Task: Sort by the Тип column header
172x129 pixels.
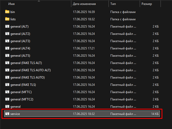Action: coord(113,4)
